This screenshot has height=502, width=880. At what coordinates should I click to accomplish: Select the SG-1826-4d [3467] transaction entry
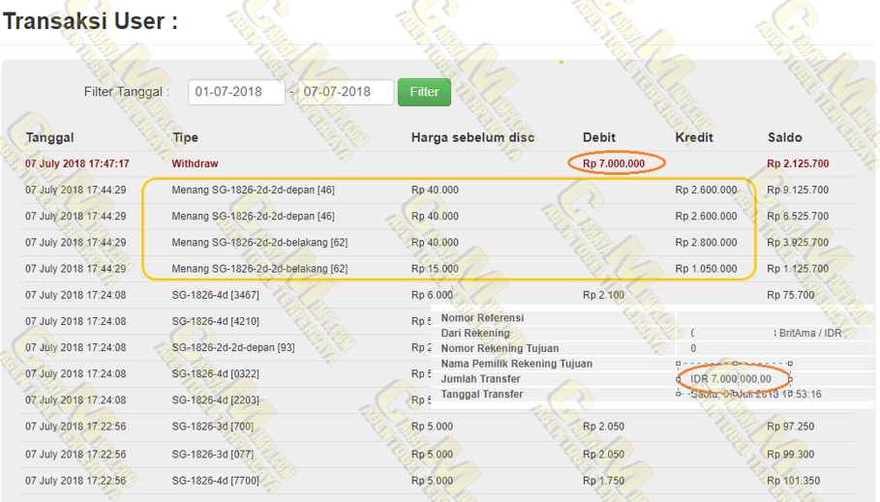(x=215, y=295)
